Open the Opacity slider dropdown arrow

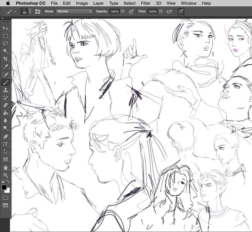pyautogui.click(x=123, y=11)
